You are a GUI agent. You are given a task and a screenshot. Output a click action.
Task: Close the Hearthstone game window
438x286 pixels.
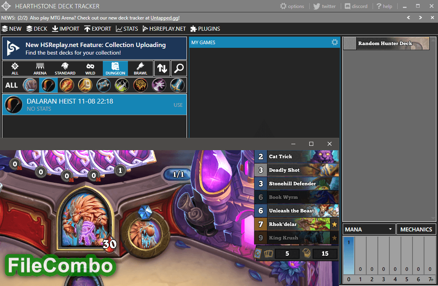[x=330, y=144]
